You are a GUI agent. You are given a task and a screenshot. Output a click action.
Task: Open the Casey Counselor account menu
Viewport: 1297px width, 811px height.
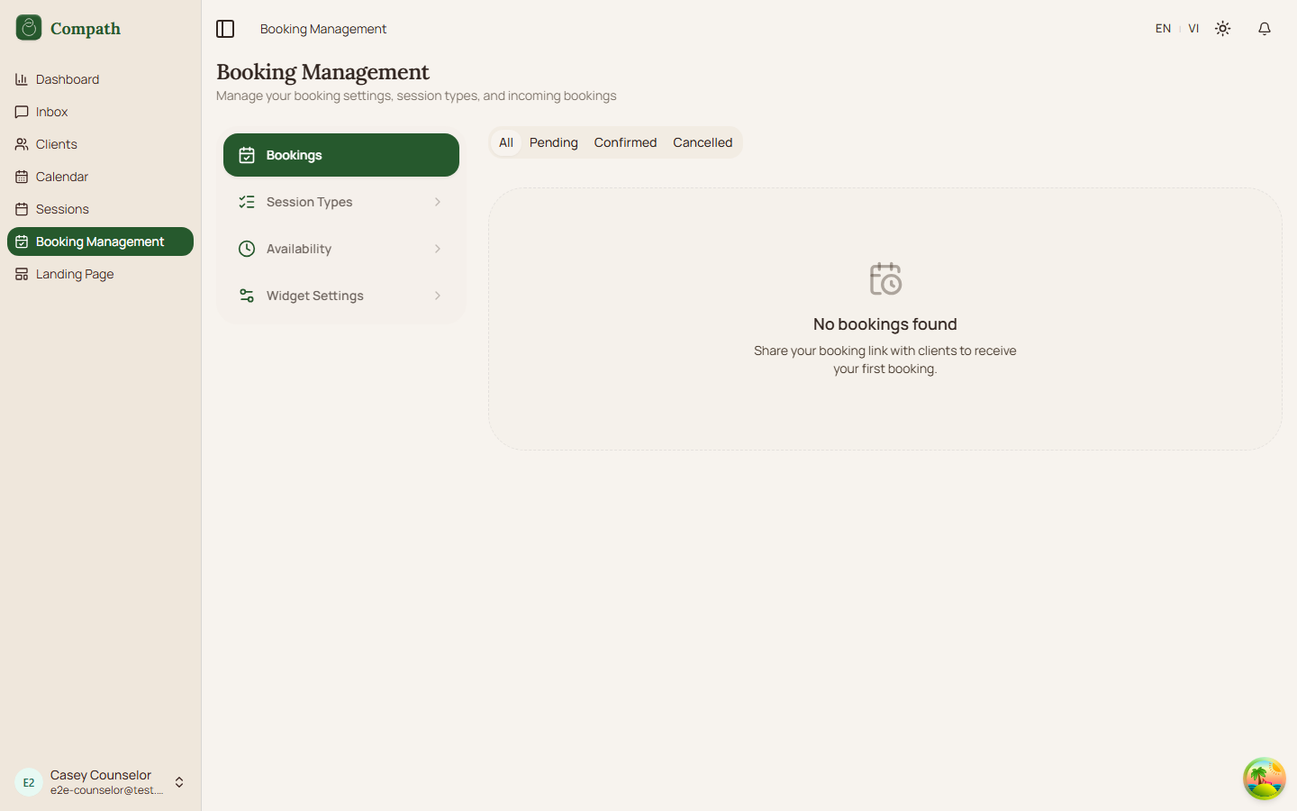[x=100, y=782]
